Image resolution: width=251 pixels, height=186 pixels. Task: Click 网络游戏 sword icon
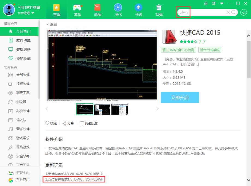tap(11, 147)
